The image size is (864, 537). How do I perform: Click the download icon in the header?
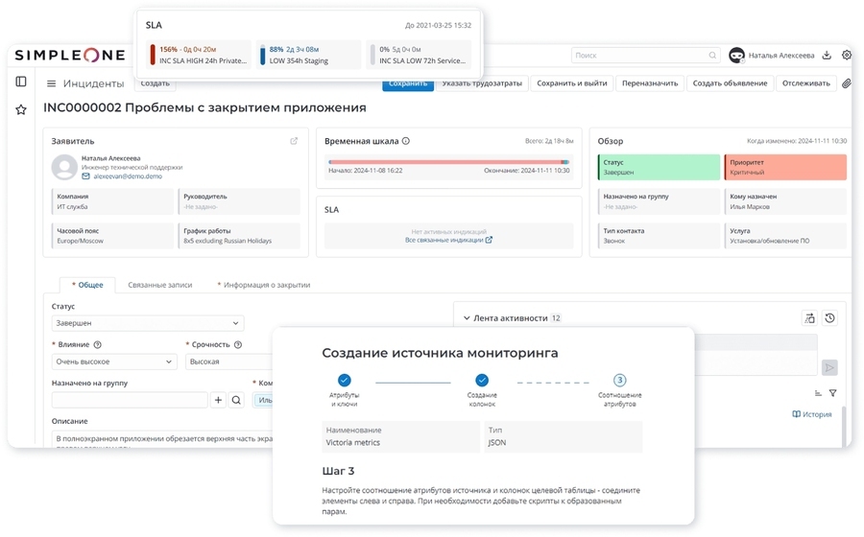(828, 56)
